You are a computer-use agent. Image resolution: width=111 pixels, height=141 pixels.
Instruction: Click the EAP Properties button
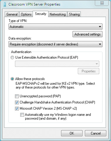point(88,71)
